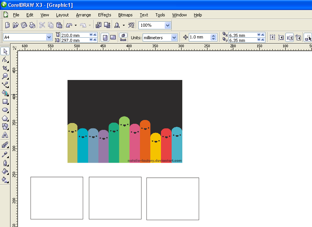Open the Outline pen tool
Screen dimensions: 312x227
click(5, 163)
